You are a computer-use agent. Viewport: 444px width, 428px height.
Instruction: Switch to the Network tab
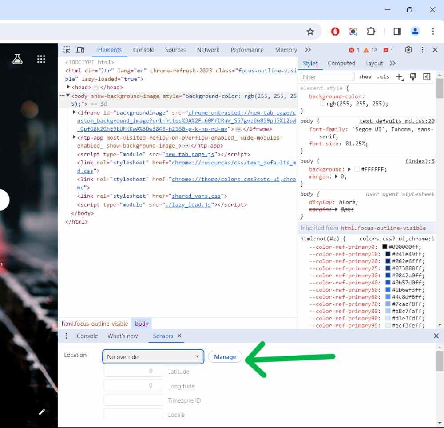tap(208, 50)
